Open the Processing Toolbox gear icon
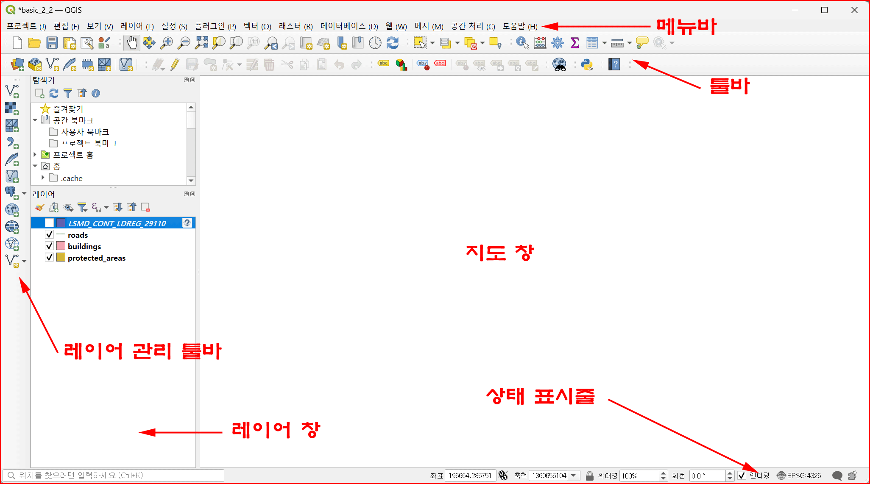 coord(557,43)
